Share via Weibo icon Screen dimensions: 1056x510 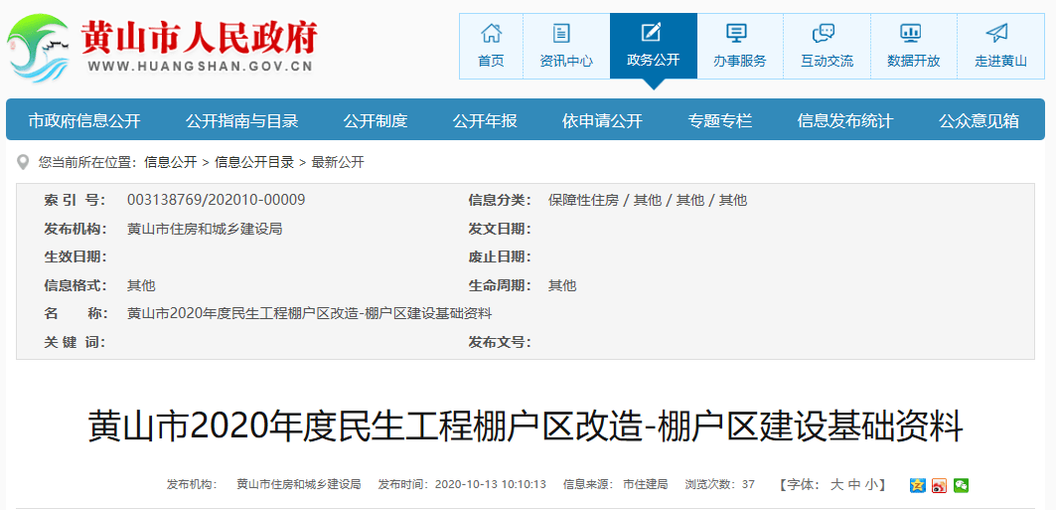click(x=939, y=485)
